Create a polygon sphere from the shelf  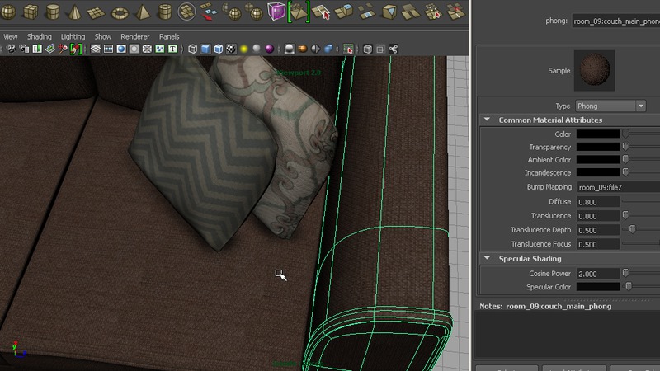coord(8,12)
